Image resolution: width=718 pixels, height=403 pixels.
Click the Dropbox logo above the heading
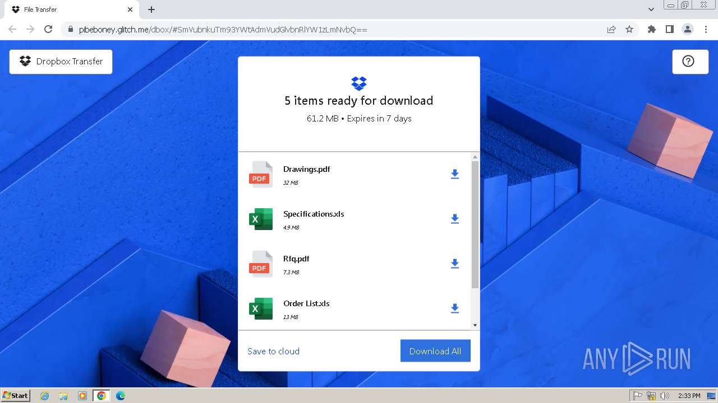tap(359, 83)
